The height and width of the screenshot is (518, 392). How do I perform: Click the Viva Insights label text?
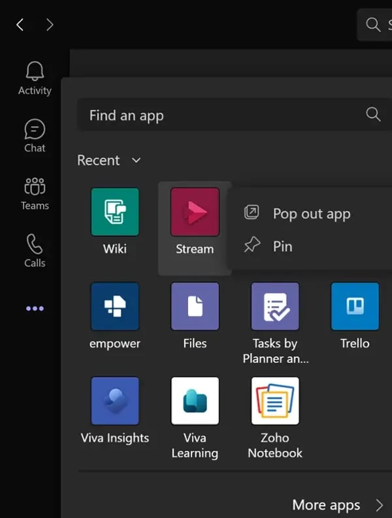115,438
